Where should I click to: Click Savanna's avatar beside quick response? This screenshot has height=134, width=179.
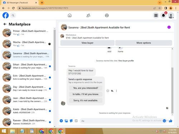coord(63,103)
